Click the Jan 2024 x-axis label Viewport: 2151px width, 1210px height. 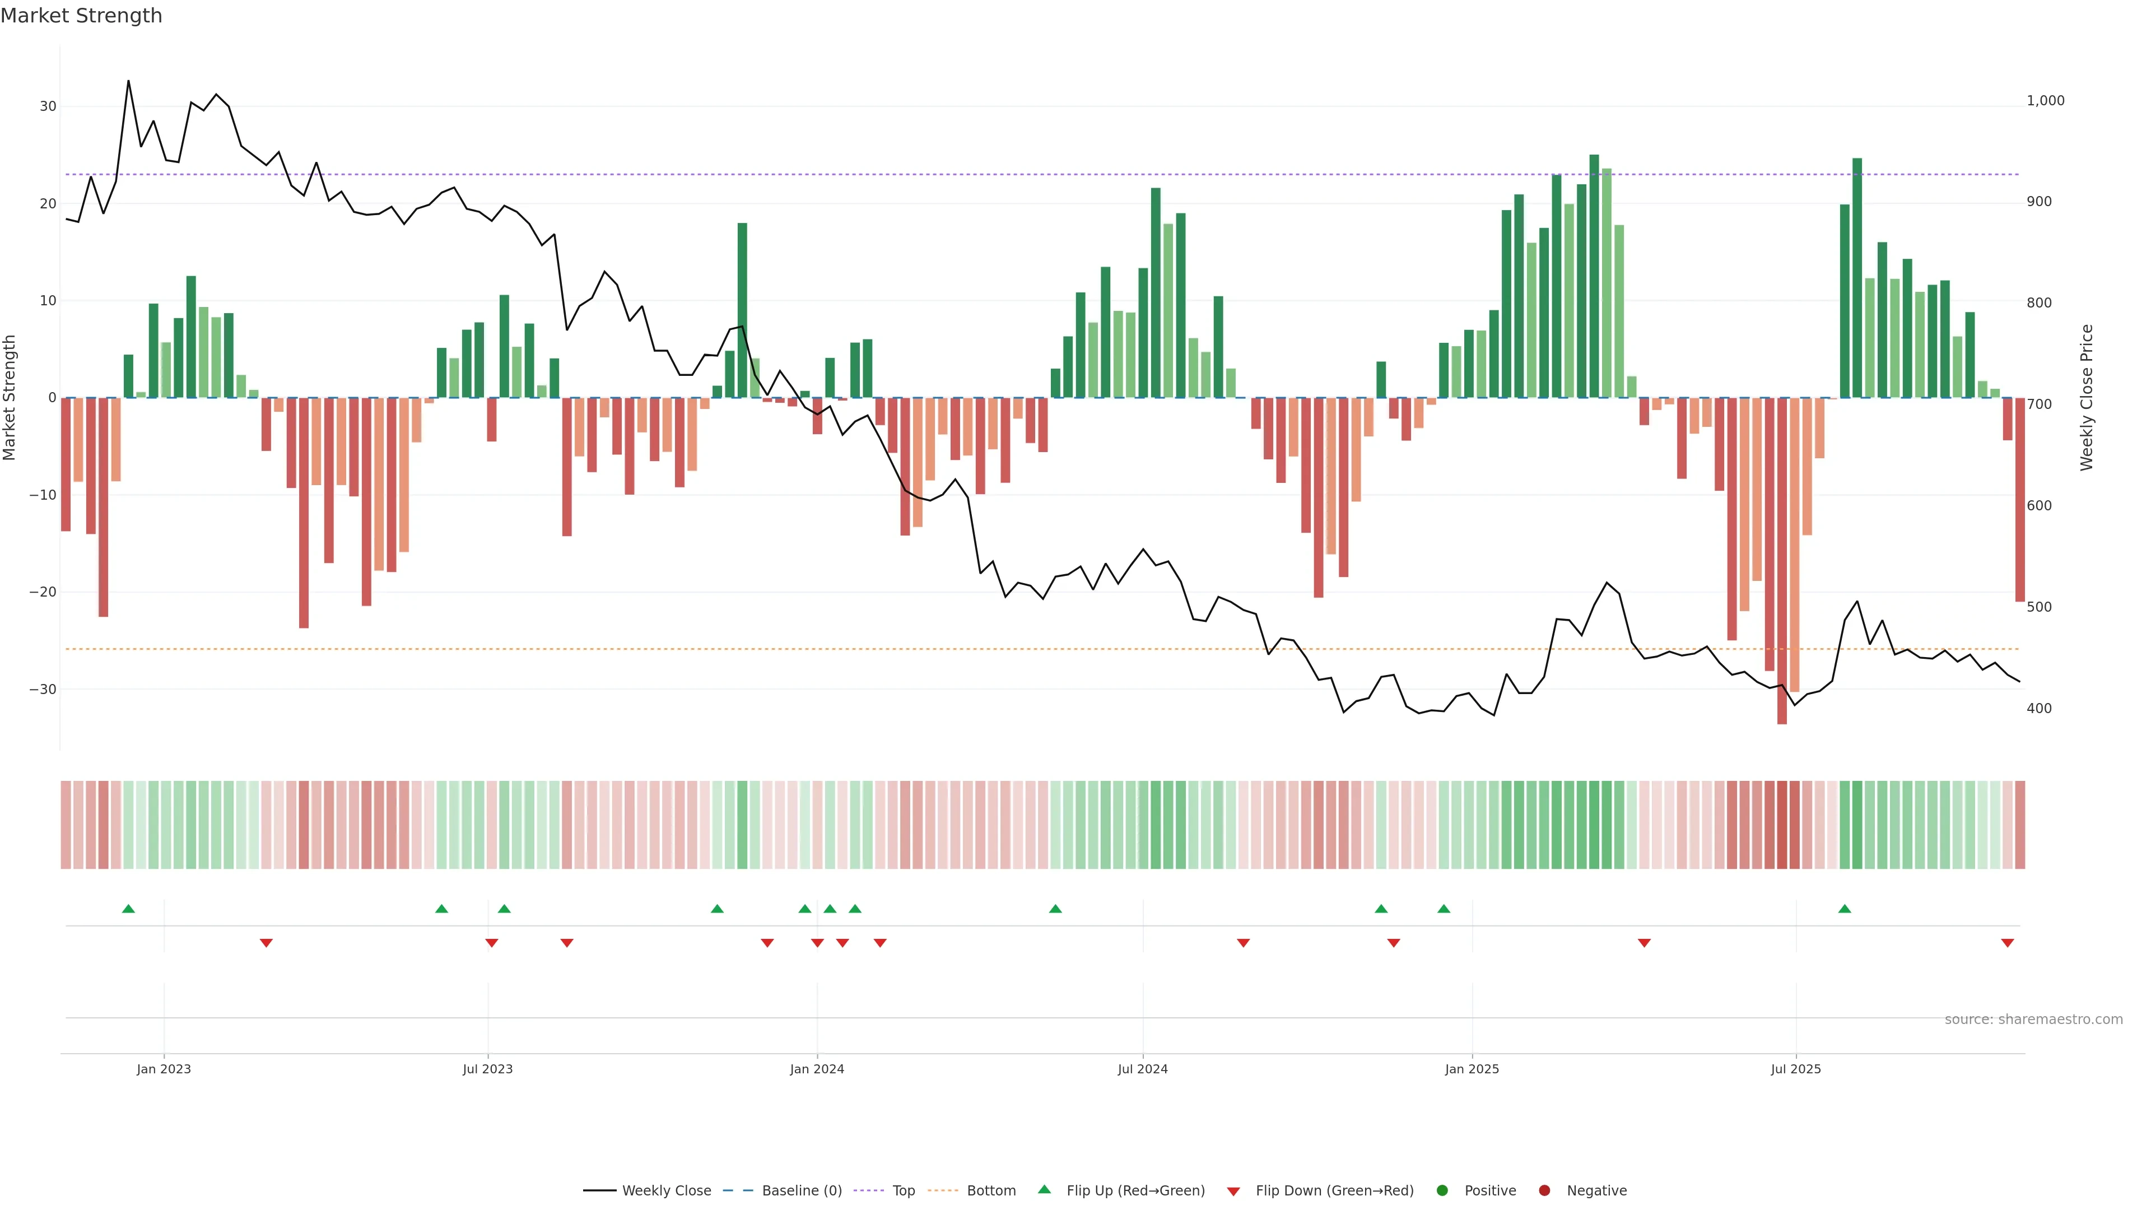[x=817, y=1069]
